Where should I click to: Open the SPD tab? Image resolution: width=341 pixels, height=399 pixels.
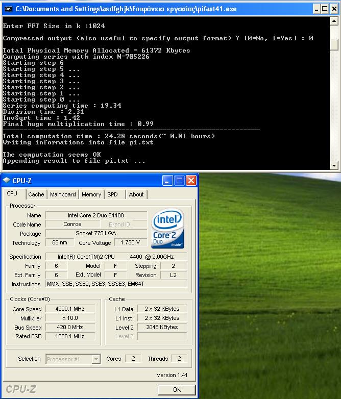112,194
